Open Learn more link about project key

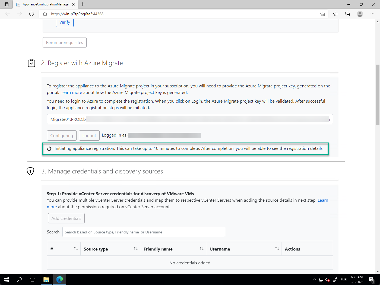[x=71, y=93]
